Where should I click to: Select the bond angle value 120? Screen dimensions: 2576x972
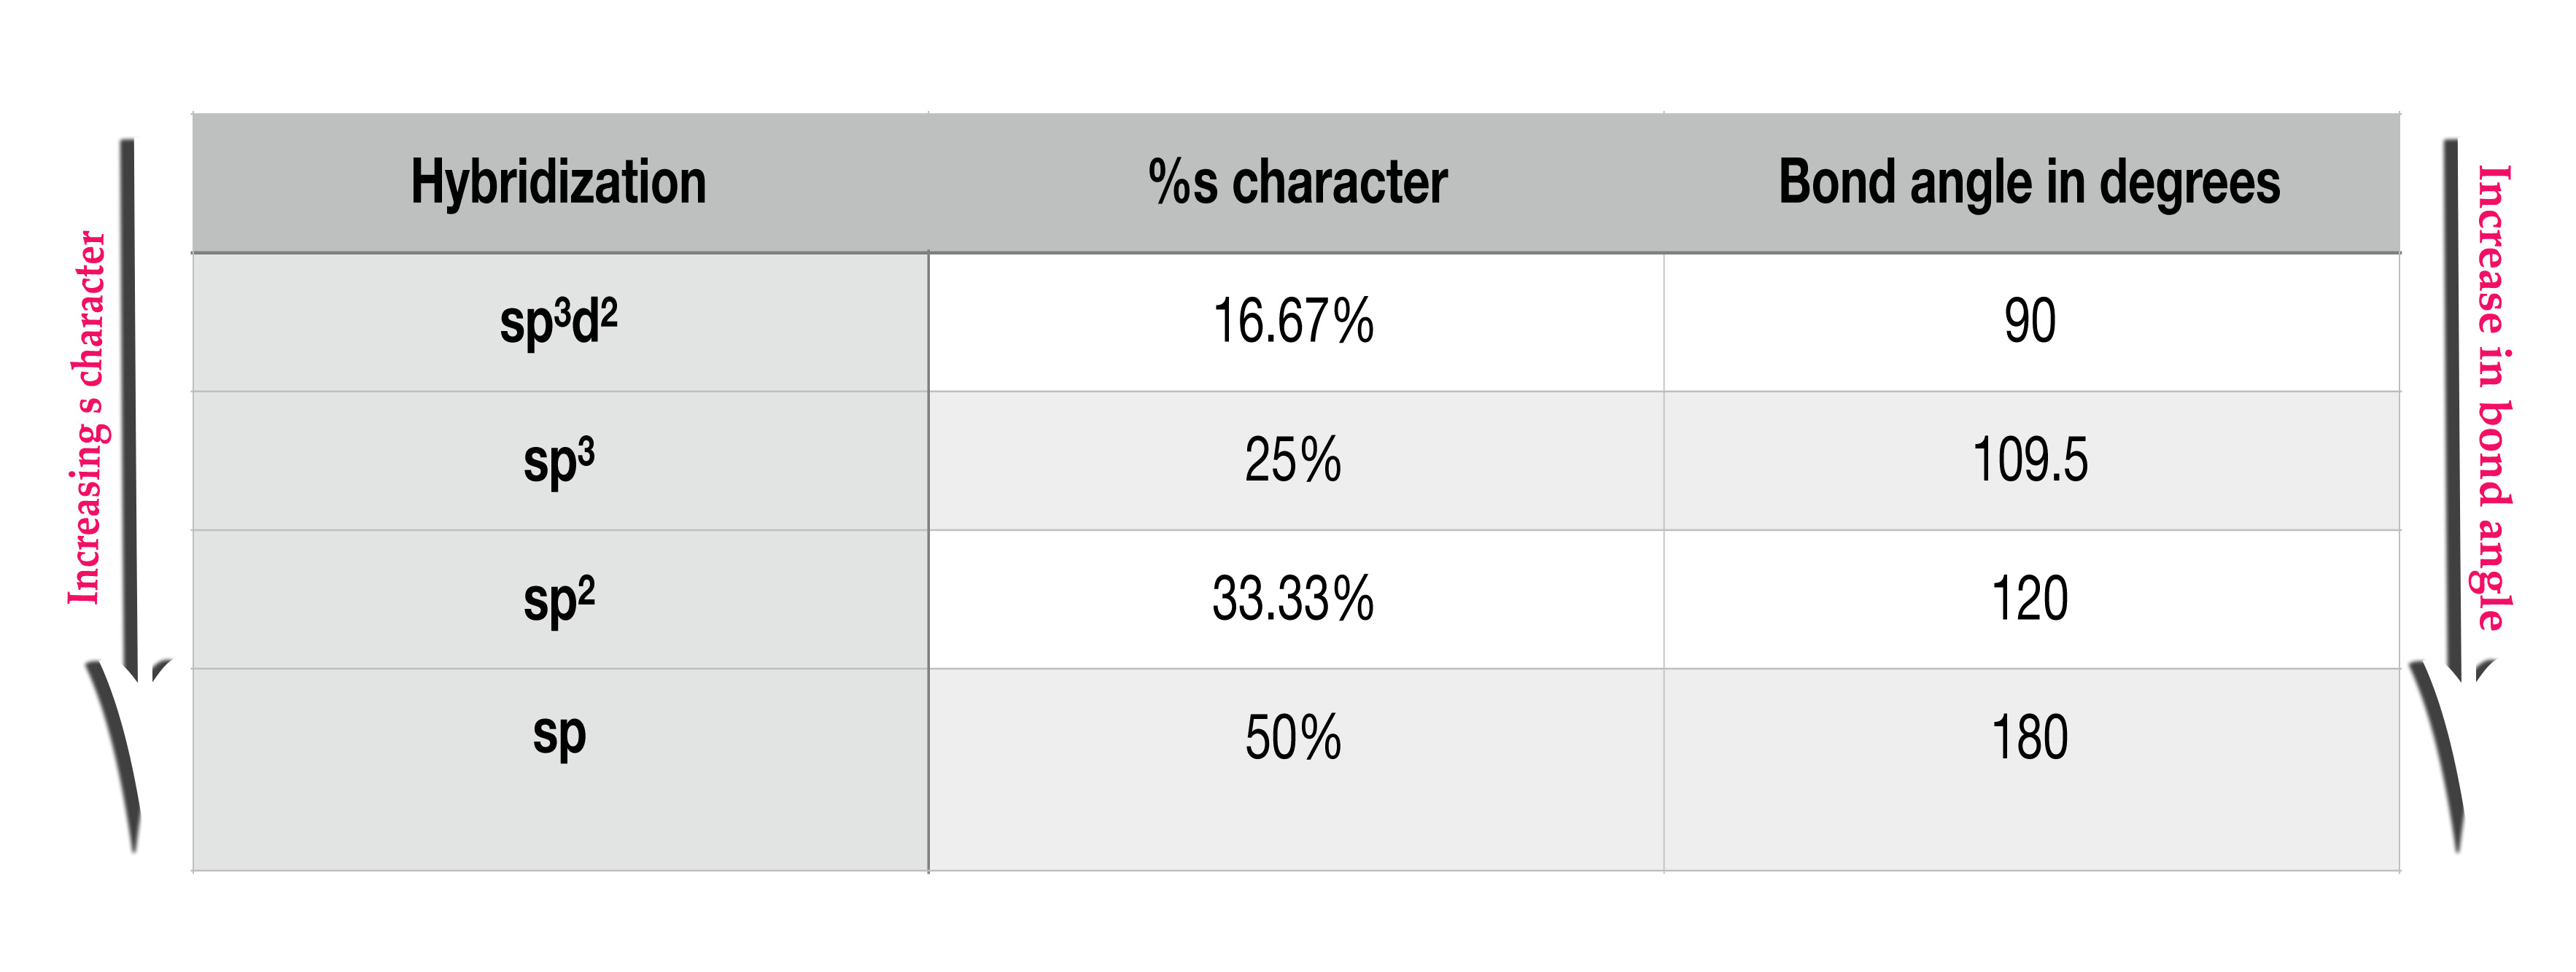point(2029,600)
